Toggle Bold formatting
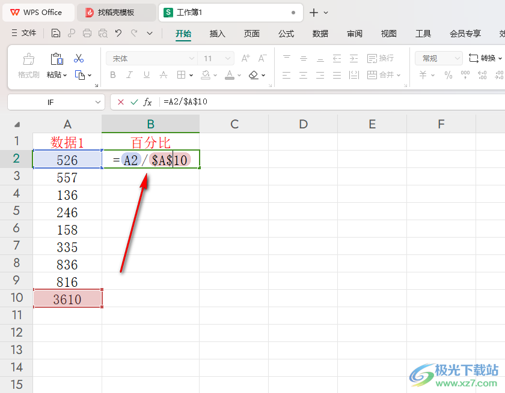This screenshot has width=505, height=393. 113,75
